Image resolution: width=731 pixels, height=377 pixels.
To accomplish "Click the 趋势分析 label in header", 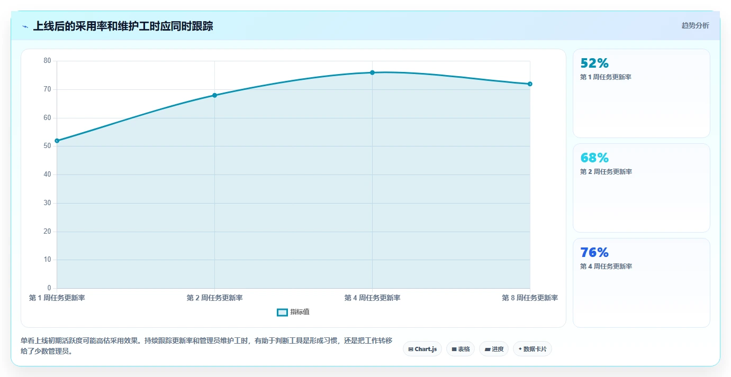I will click(695, 25).
